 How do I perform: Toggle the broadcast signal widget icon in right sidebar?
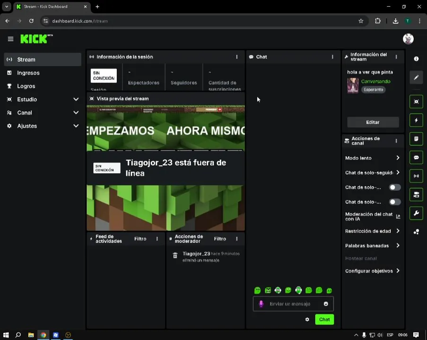tap(416, 176)
